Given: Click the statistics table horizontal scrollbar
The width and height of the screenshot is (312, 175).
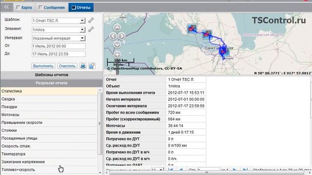Looking at the screenshot, I should [x=207, y=173].
